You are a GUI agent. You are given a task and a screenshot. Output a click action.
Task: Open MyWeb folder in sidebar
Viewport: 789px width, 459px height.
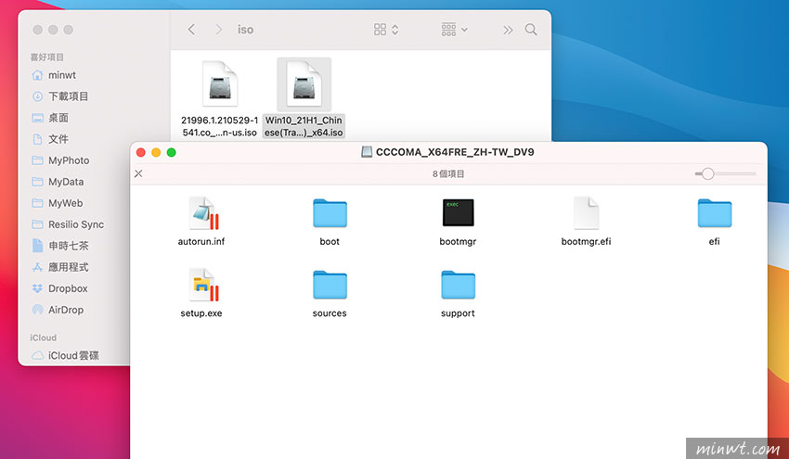point(57,203)
